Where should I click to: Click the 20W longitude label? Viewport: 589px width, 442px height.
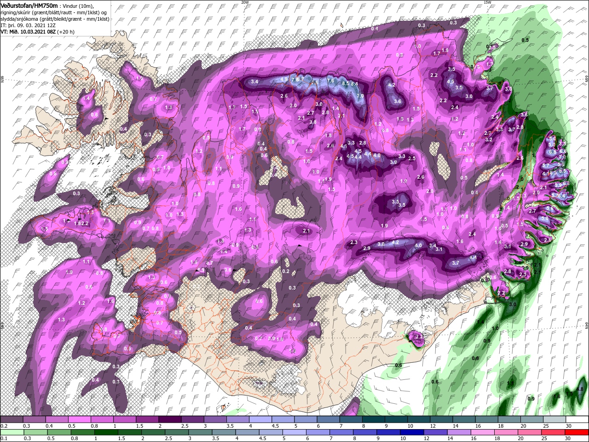point(245,2)
